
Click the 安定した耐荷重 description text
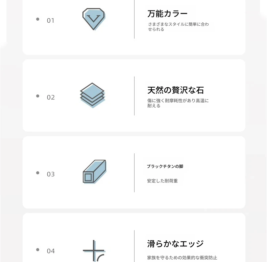pos(162,181)
